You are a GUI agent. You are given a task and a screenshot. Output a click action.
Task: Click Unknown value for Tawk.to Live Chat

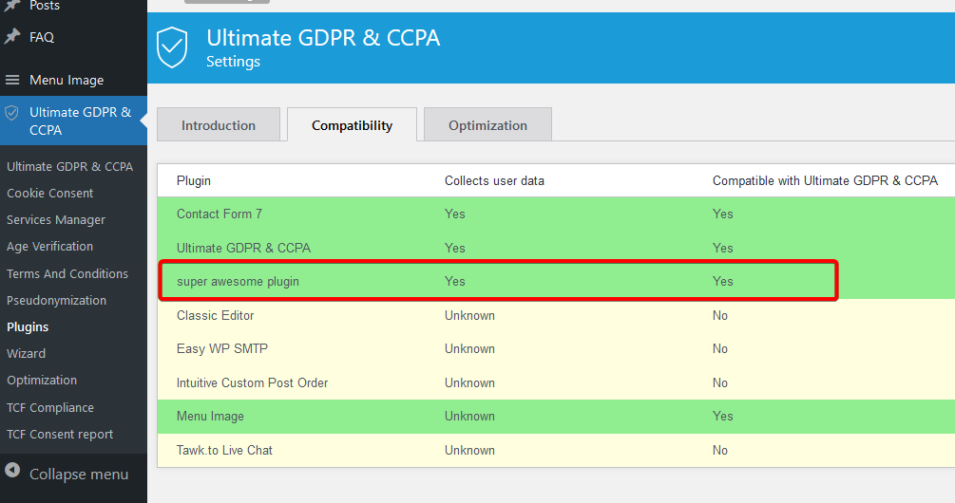469,450
